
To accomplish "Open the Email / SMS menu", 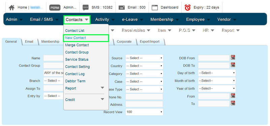I will (x=44, y=20).
